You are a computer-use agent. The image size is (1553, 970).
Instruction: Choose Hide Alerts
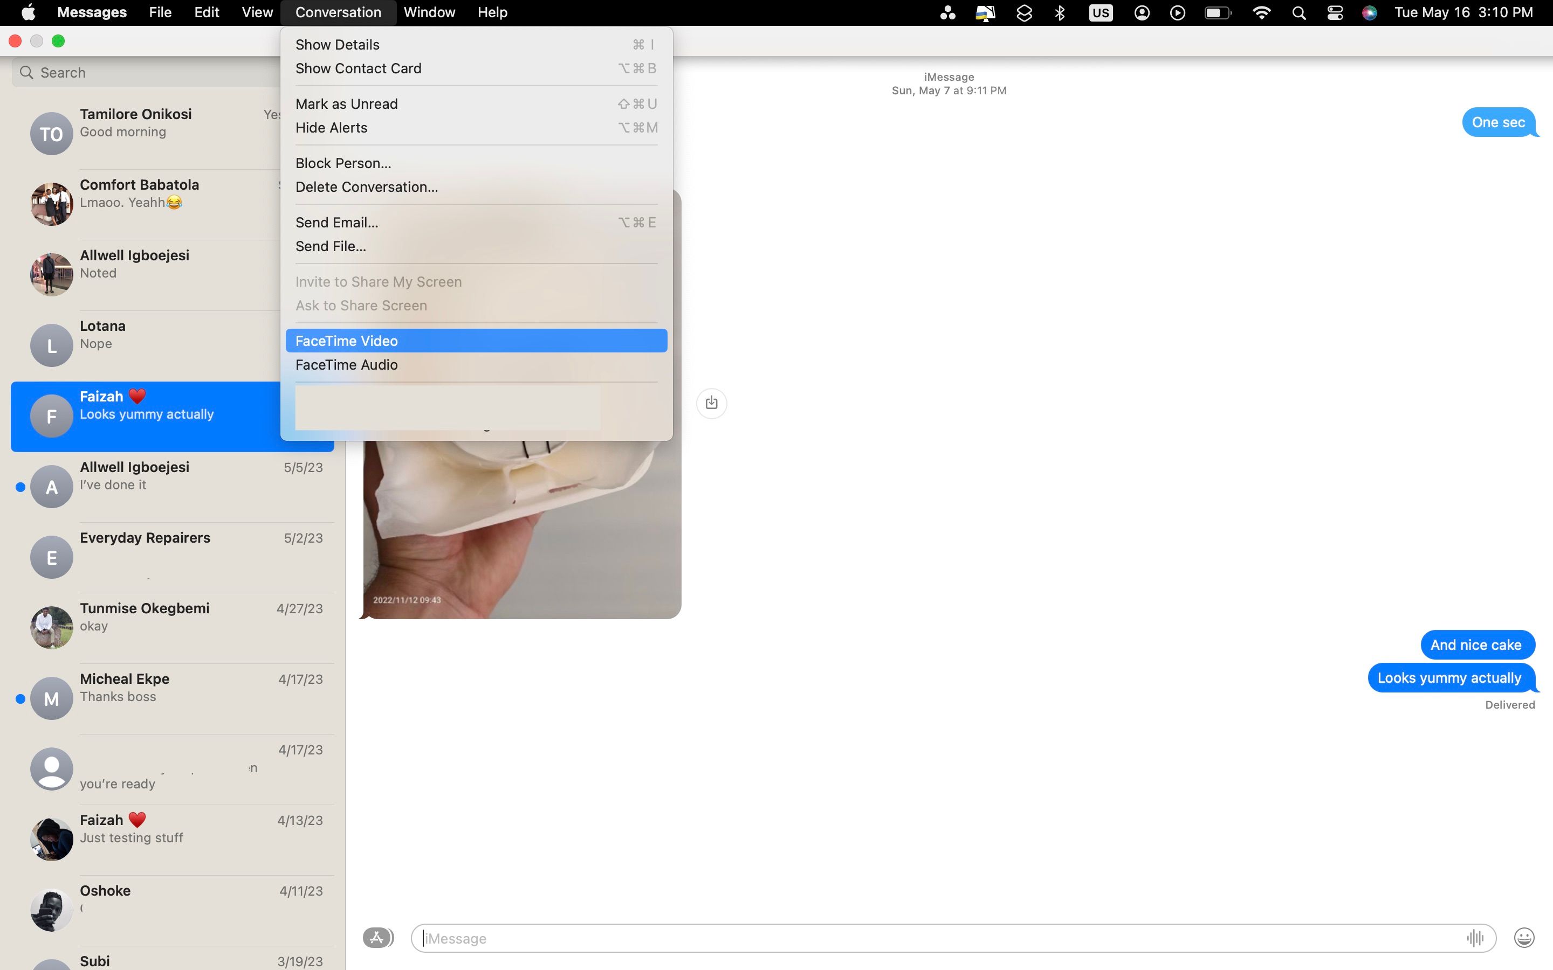(x=476, y=128)
